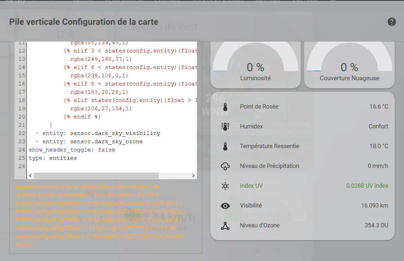Click the eye icon beside Visibilité
Viewport: 404px width, 261px height.
click(x=225, y=205)
